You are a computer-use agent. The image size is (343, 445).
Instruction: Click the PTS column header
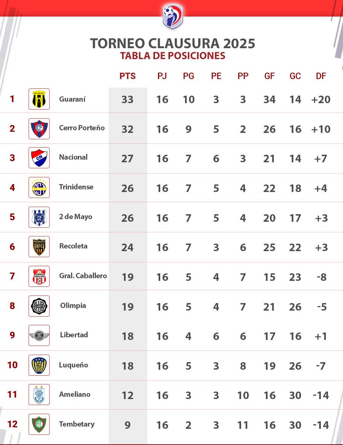(127, 76)
